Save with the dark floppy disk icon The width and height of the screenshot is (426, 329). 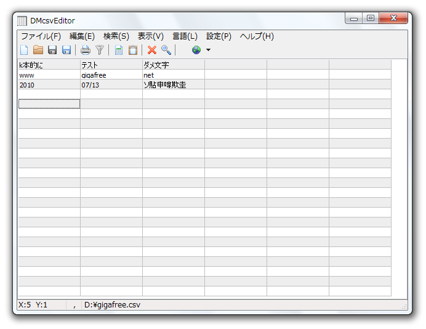point(52,50)
